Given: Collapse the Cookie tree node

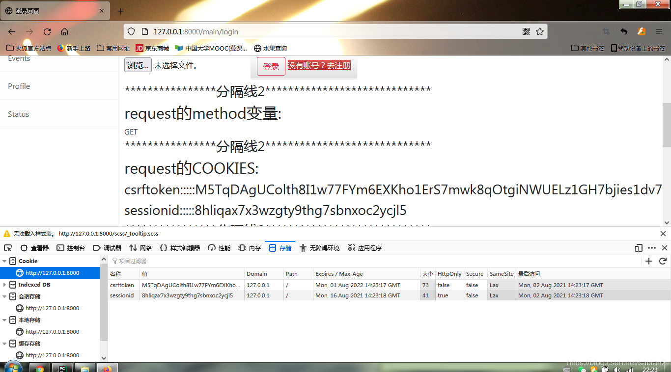Looking at the screenshot, I should pyautogui.click(x=5, y=261).
